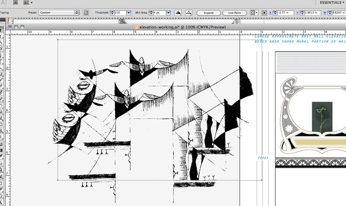Expand the Threshold value slider arrow
Viewport: 346px width, 206px height.
[128, 13]
